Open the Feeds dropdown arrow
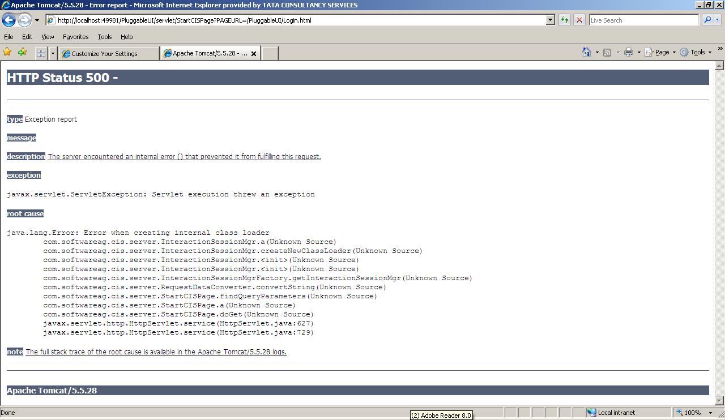 618,52
